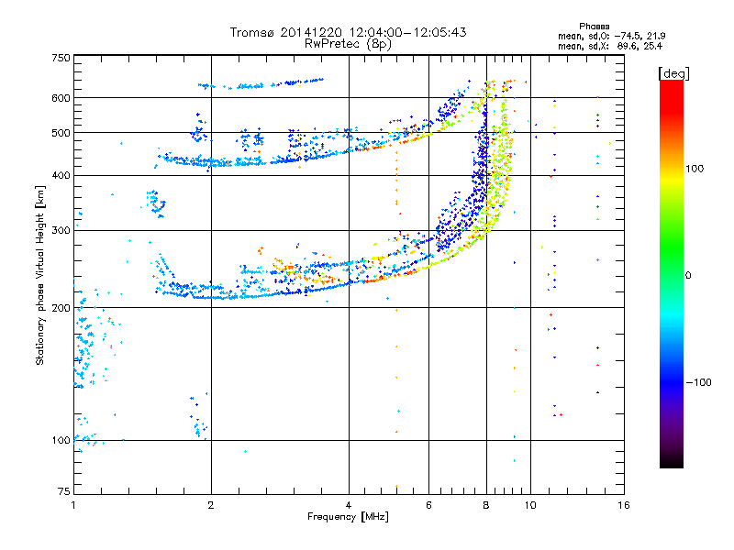Click the y-axis label '500'
734x550 pixels.
coord(61,133)
